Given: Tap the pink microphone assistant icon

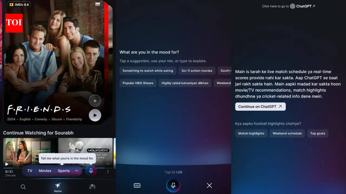Looking at the screenshot, I should tap(91, 171).
